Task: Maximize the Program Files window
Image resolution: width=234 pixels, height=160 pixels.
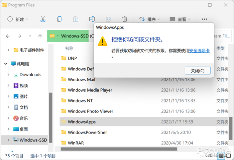Action: [210, 5]
